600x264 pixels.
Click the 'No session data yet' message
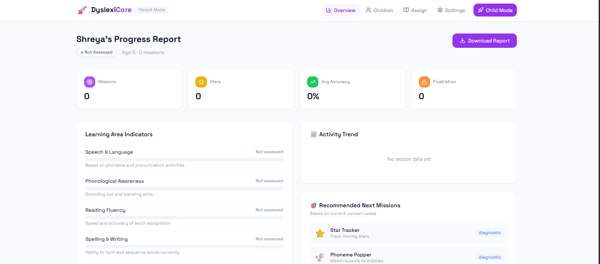coord(409,159)
